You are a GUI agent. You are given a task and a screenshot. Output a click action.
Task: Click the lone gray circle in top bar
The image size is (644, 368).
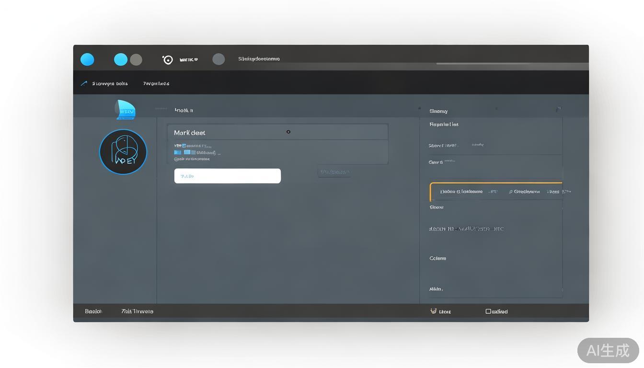(x=218, y=59)
